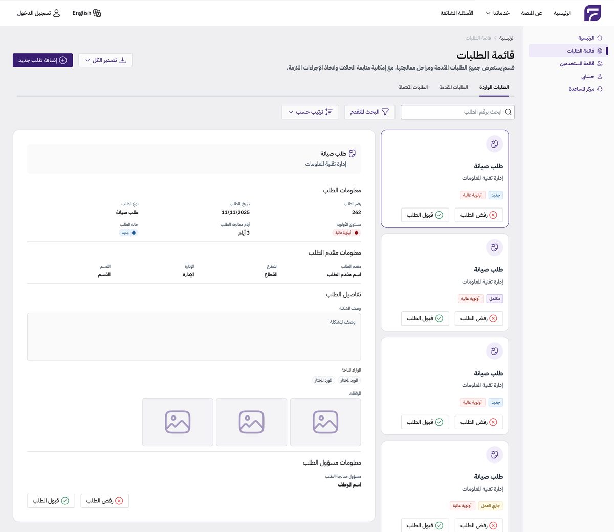Image resolution: width=614 pixels, height=532 pixels.
Task: Click the home icon in the sidebar
Action: [x=600, y=38]
